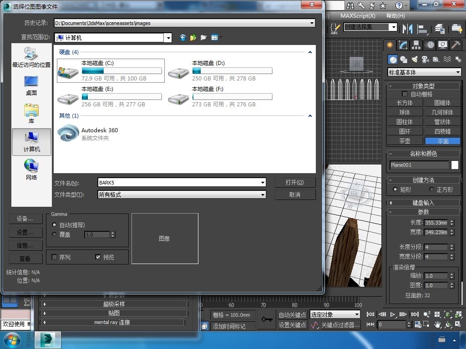Open the 文件名 dropdown arrow
The image size is (466, 349).
[263, 183]
